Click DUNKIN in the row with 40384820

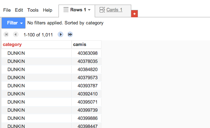click(16, 70)
